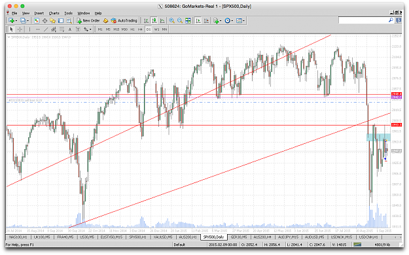Set timeframe to M15

pos(116,29)
